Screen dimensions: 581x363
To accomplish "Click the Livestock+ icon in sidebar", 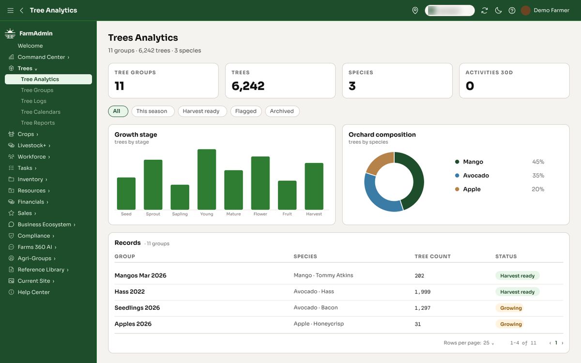I will click(11, 145).
